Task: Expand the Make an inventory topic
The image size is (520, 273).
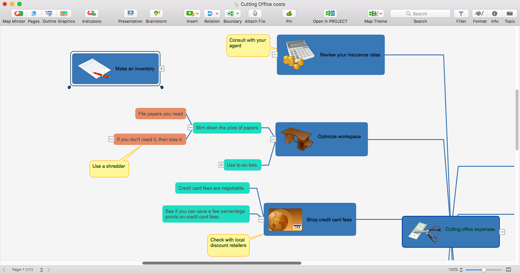Action: click(x=162, y=69)
